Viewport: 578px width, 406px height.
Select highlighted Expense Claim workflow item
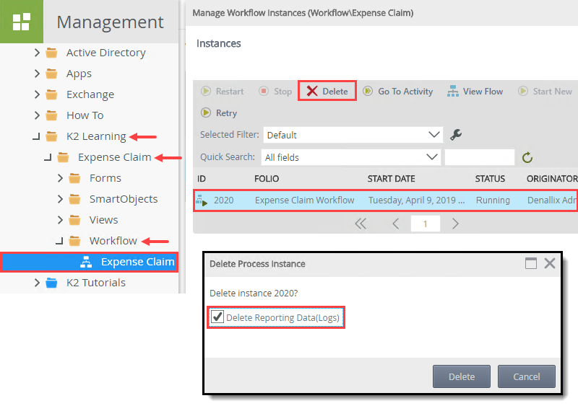90,262
